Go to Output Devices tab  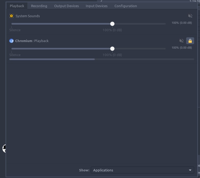tap(66, 6)
